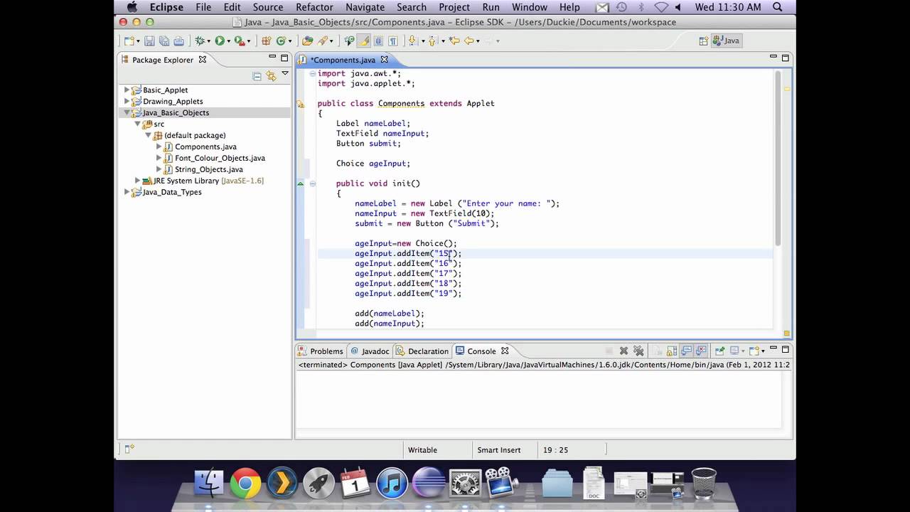The image size is (910, 512).
Task: Open Google Chrome from the Dock
Action: [245, 484]
